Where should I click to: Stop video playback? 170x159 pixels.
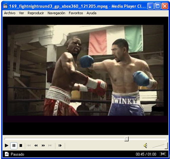pyautogui.click(x=21, y=146)
